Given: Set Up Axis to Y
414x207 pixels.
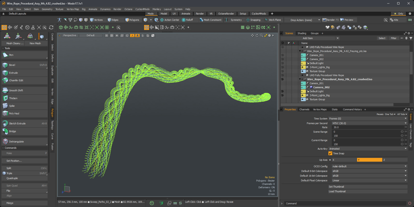Looking at the screenshot, I should (369, 160).
